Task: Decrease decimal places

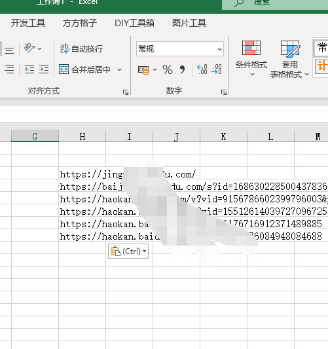Action: pos(217,69)
